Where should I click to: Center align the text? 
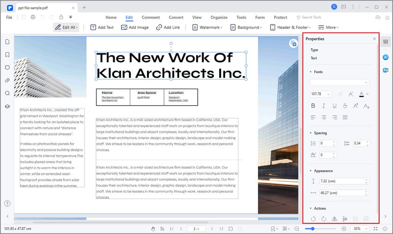click(324, 117)
